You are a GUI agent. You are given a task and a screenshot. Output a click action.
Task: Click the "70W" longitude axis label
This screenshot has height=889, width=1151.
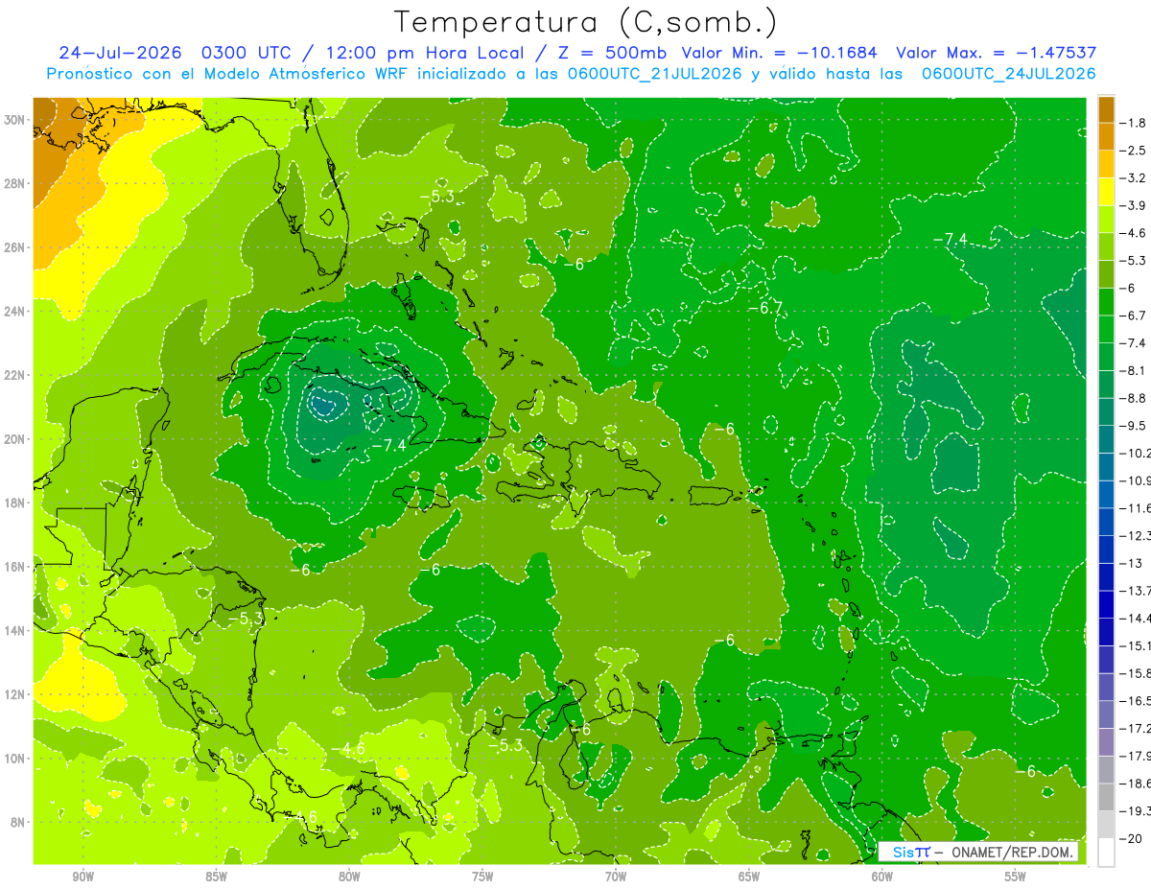[x=616, y=877]
